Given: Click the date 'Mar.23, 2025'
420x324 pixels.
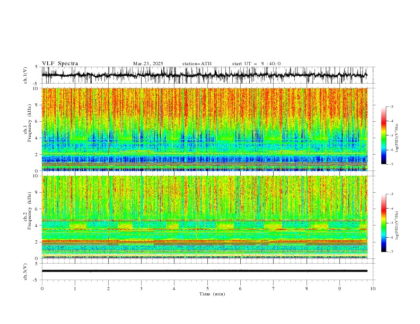Looking at the screenshot, I should click(148, 64).
